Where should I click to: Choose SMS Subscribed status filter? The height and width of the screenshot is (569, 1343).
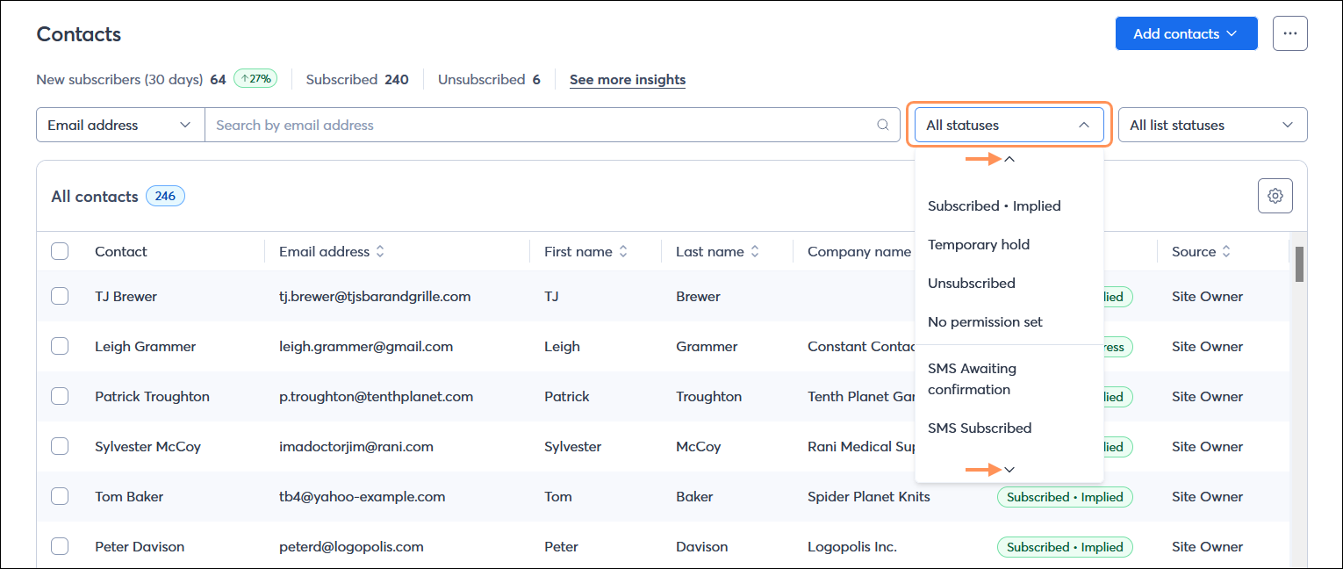click(980, 428)
